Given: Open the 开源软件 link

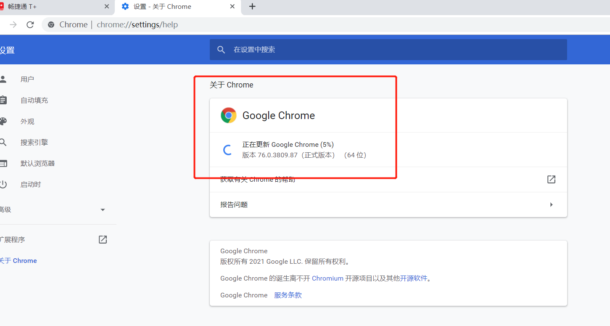Looking at the screenshot, I should click(x=413, y=278).
